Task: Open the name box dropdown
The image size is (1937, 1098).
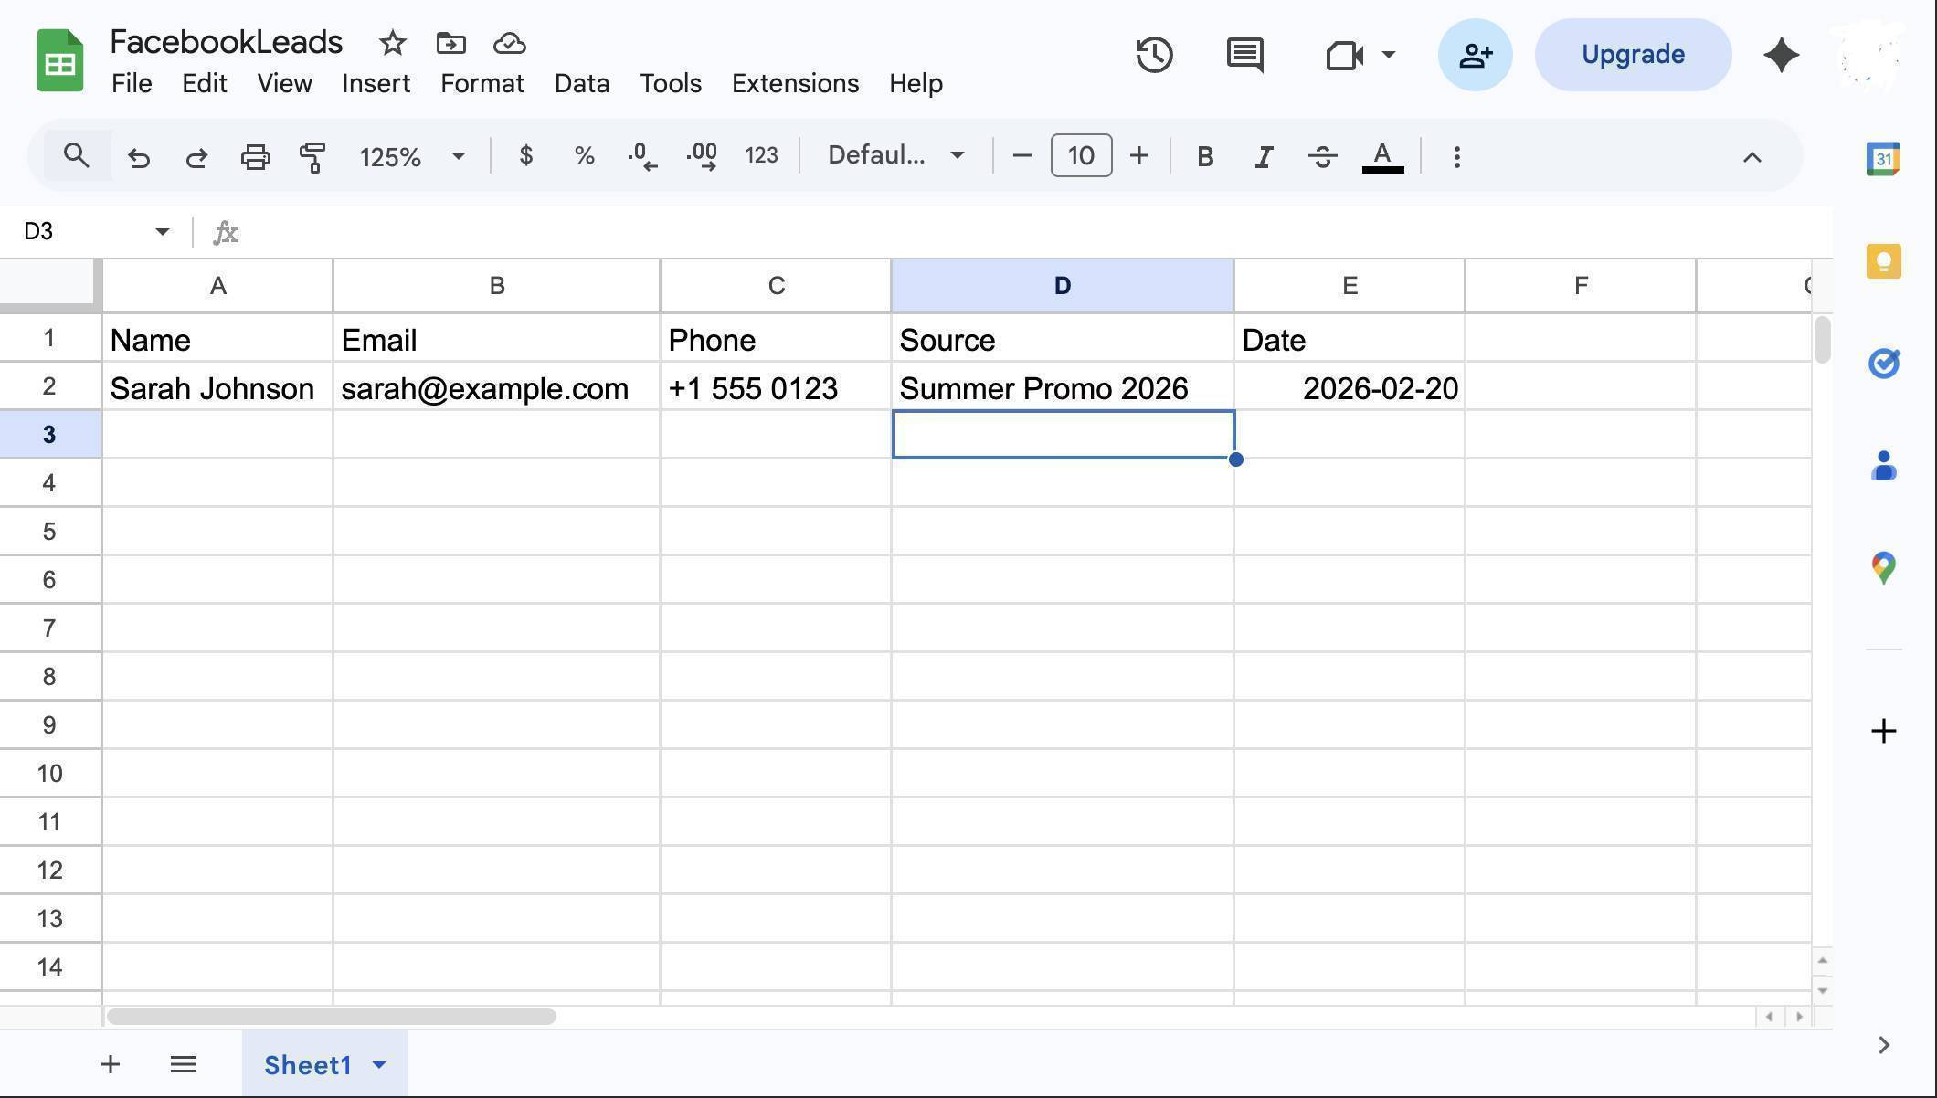Action: [x=162, y=231]
